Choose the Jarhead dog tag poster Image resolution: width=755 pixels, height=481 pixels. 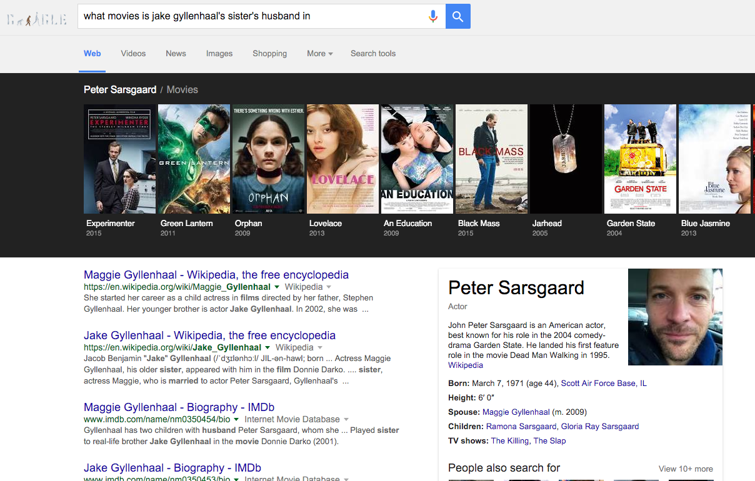tap(566, 159)
